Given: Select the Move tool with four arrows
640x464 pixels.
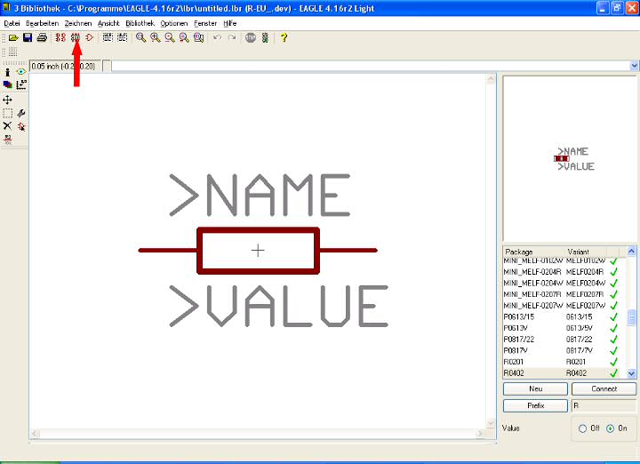Looking at the screenshot, I should tap(8, 100).
